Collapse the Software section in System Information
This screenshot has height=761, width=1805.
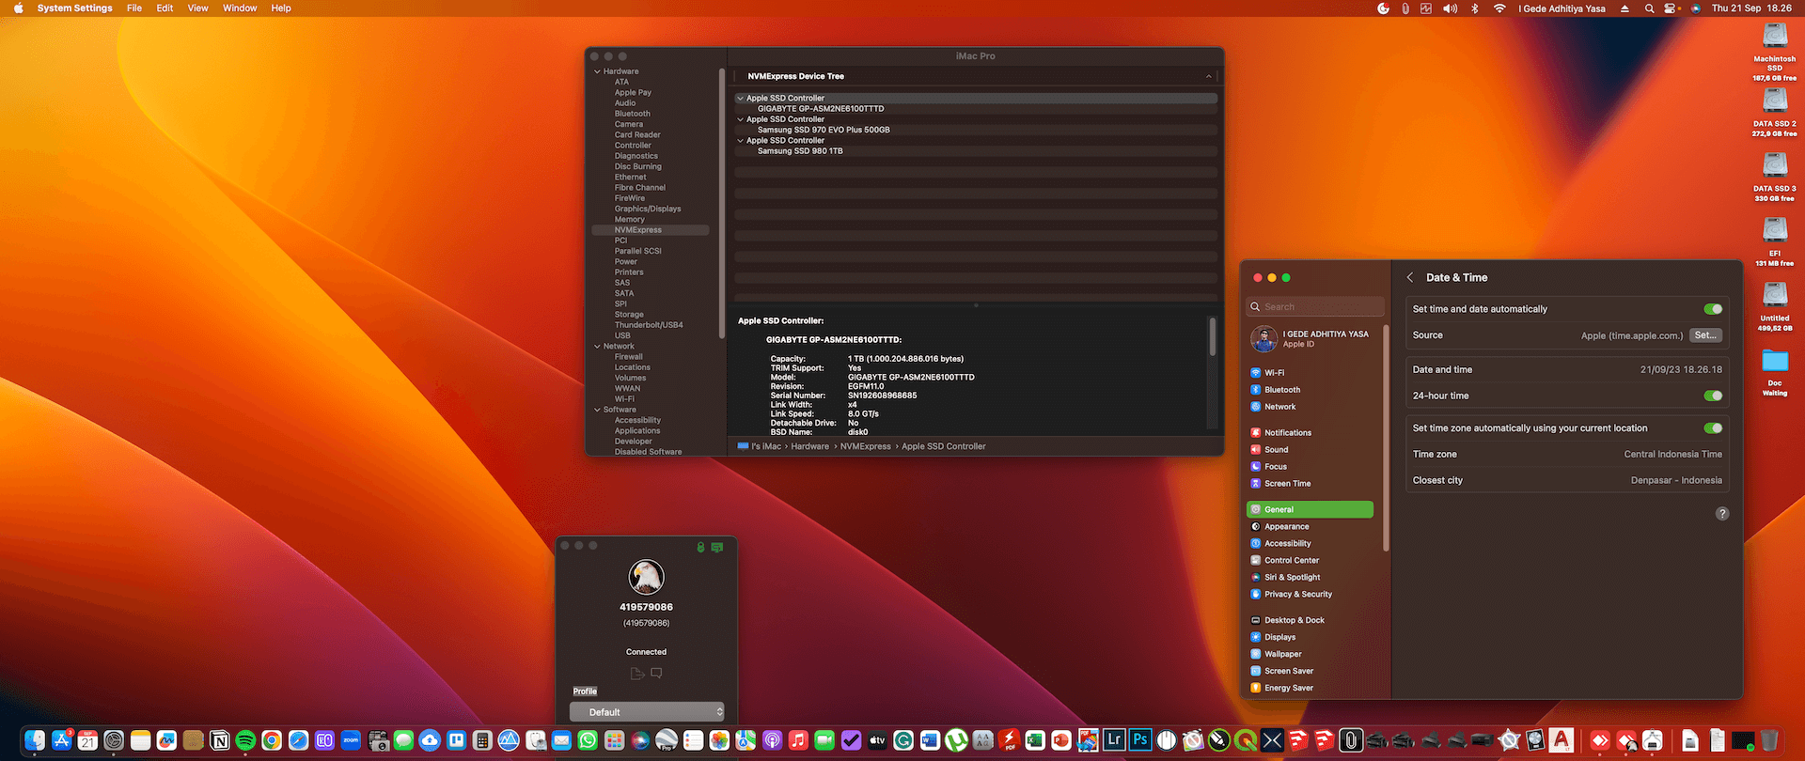[597, 410]
